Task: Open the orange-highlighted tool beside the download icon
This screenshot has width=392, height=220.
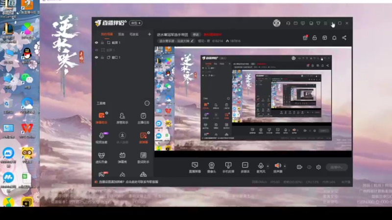Action: [143, 138]
